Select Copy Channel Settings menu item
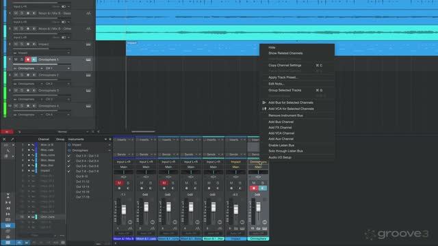 point(285,66)
